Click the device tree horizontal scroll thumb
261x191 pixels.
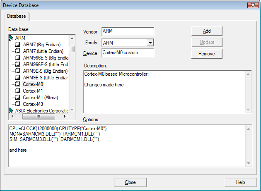point(39,117)
